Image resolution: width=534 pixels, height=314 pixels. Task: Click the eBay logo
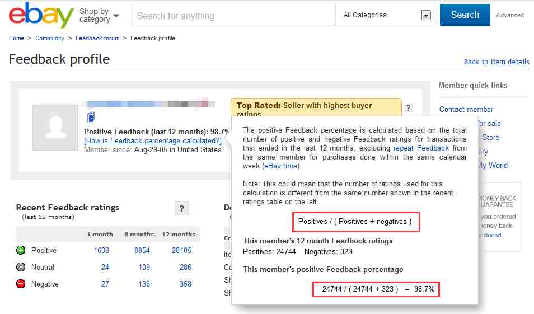pos(41,15)
